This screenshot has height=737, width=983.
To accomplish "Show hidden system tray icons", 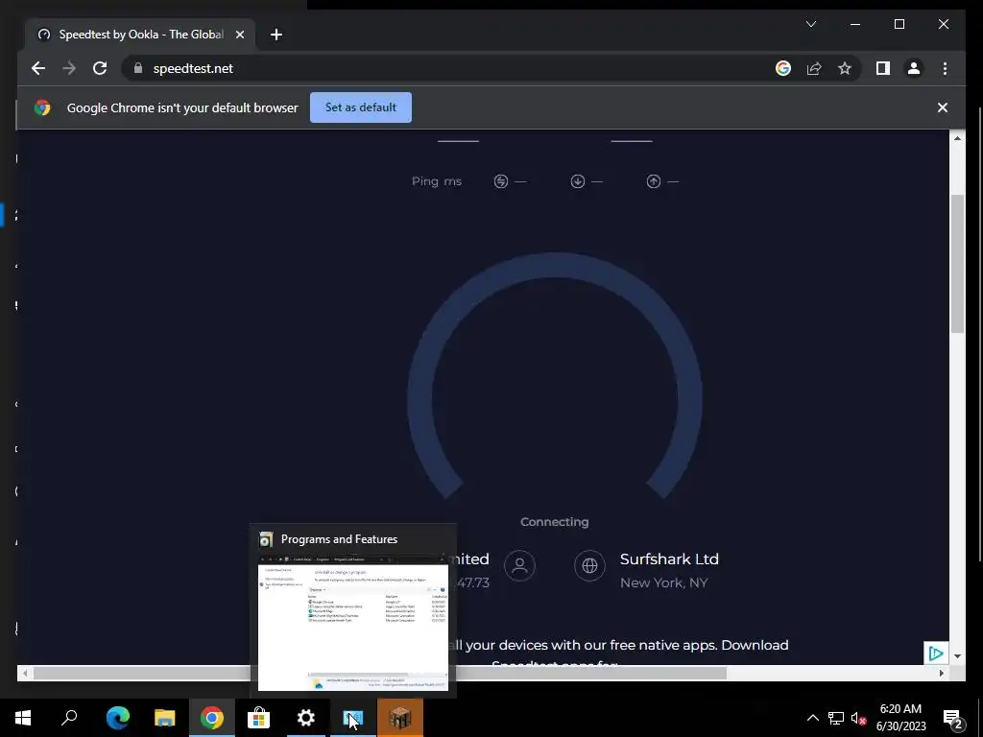I will click(x=812, y=718).
